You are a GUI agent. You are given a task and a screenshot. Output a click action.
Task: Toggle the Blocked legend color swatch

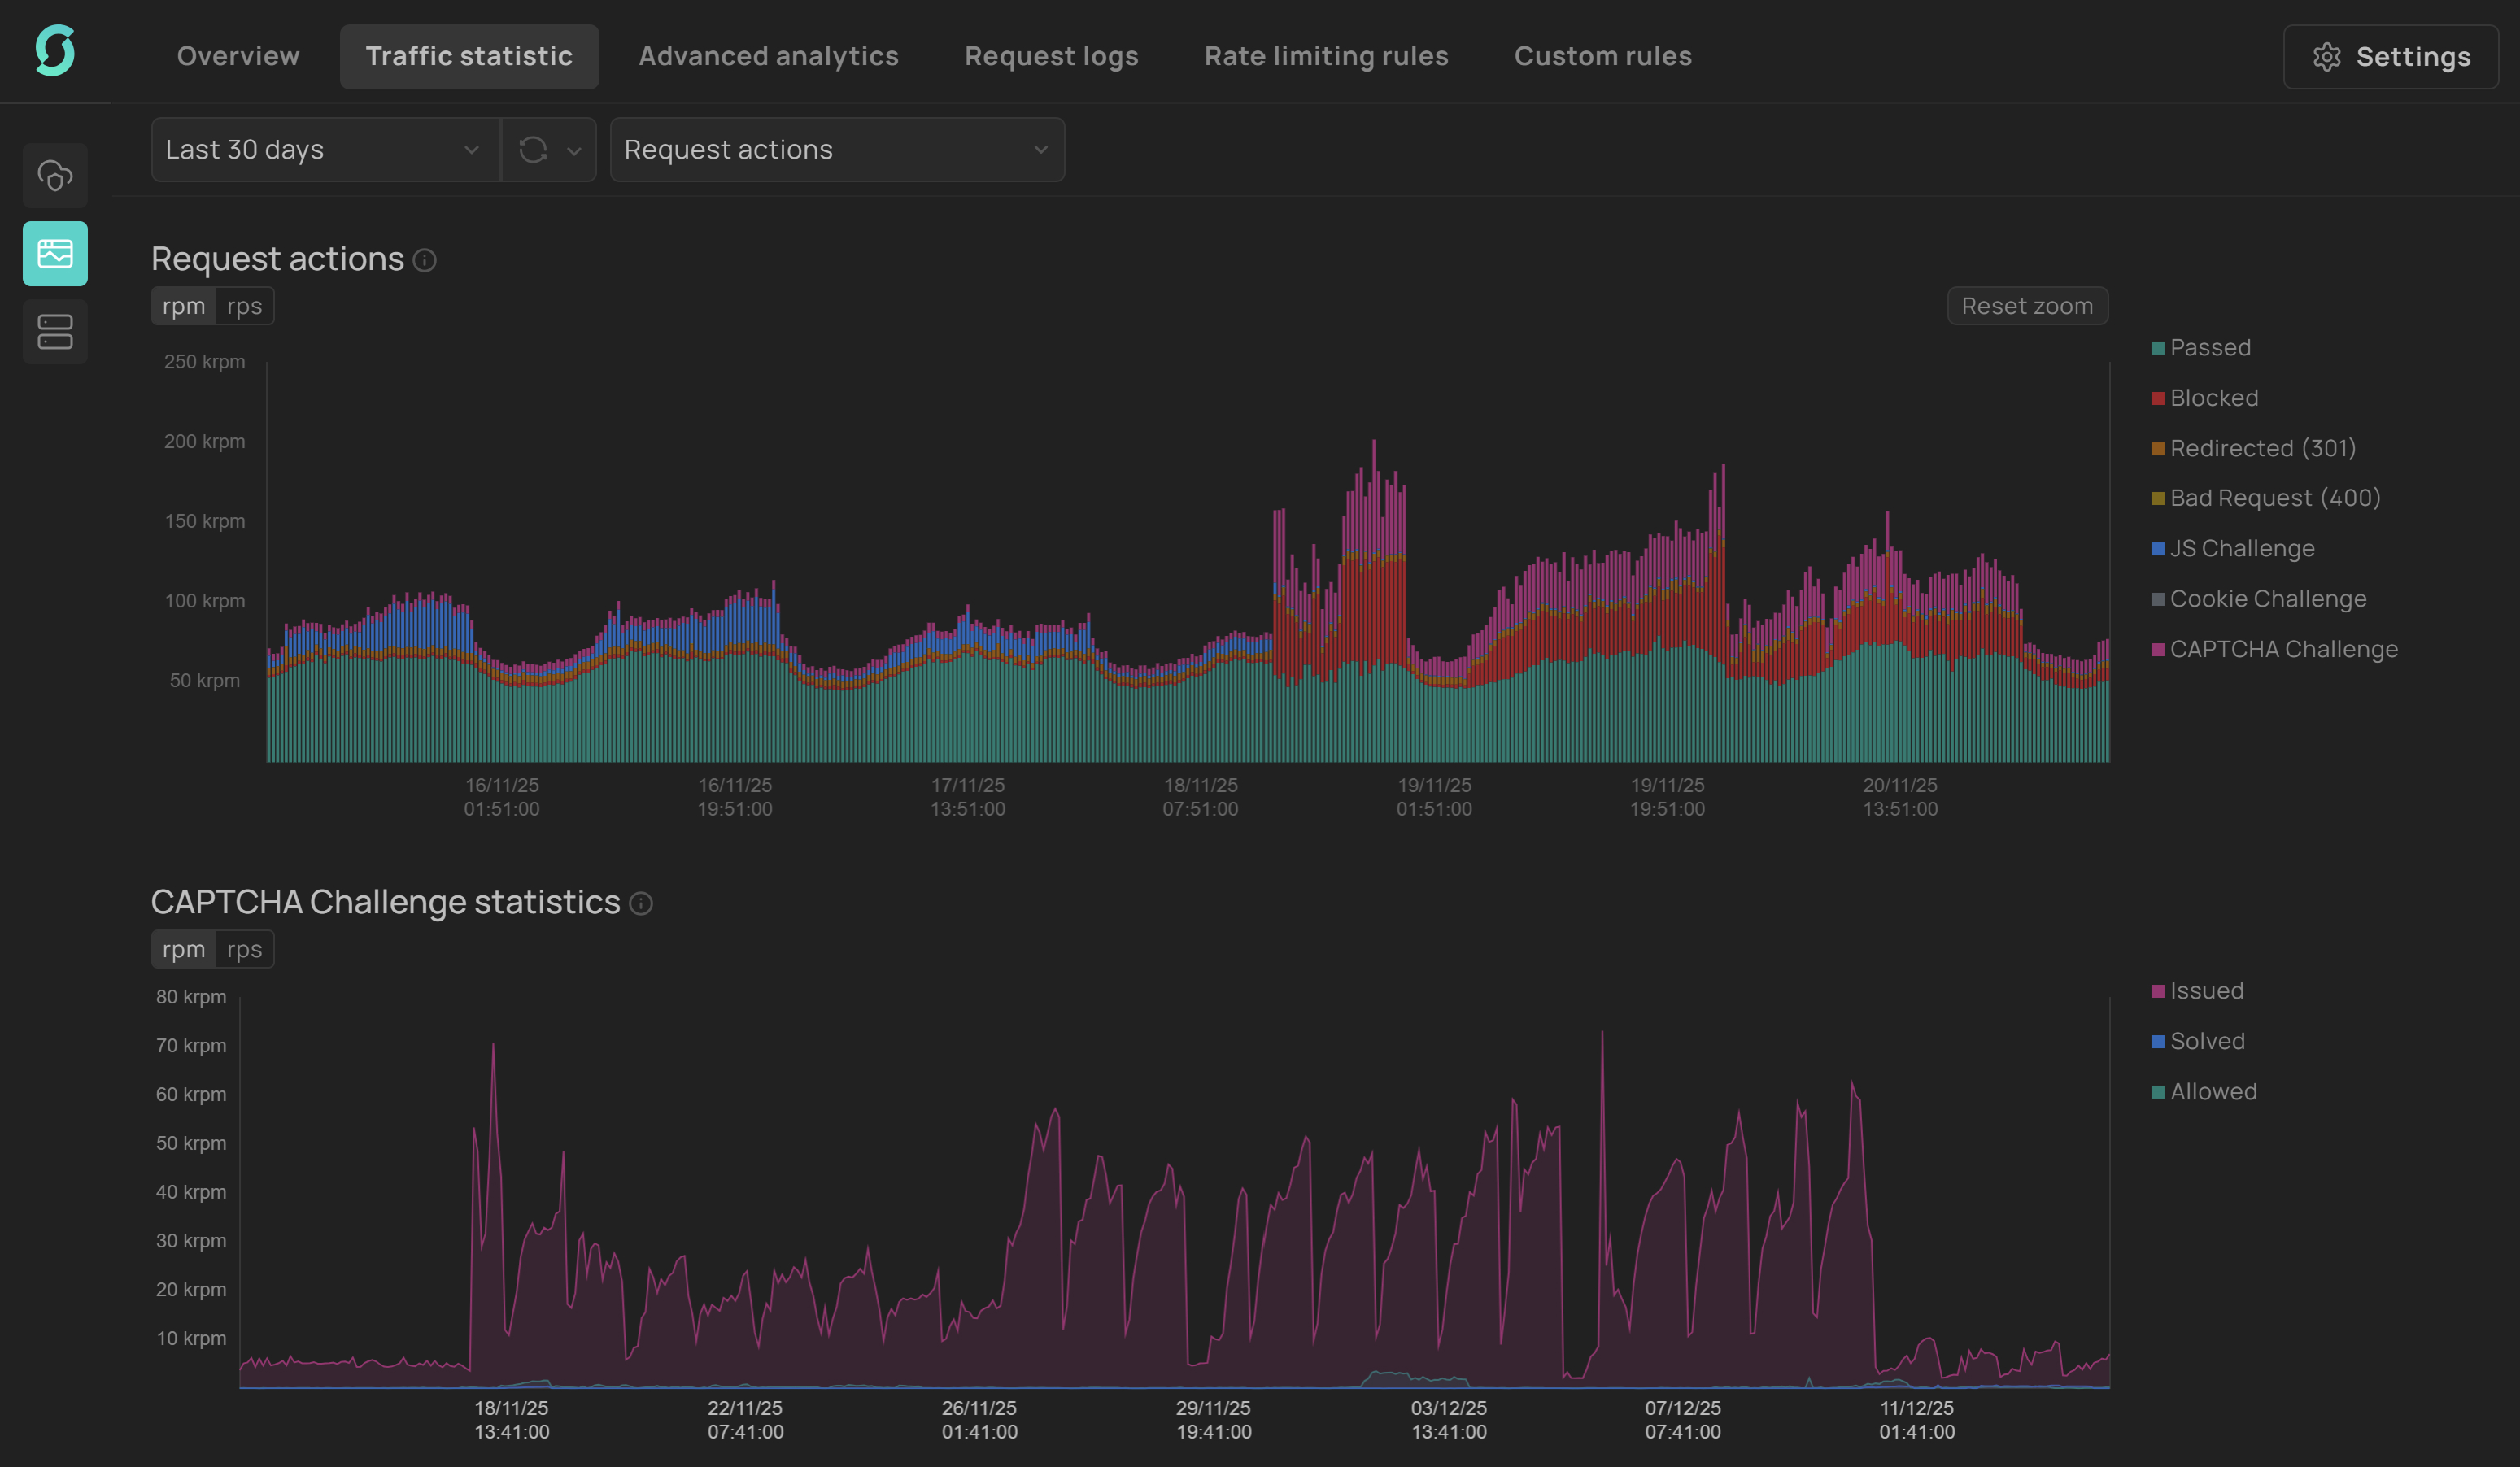[2157, 398]
